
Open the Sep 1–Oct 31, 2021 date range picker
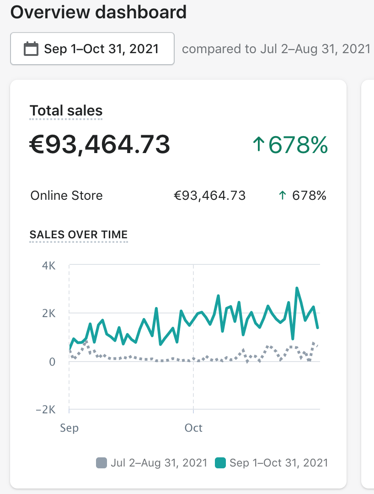pos(92,49)
